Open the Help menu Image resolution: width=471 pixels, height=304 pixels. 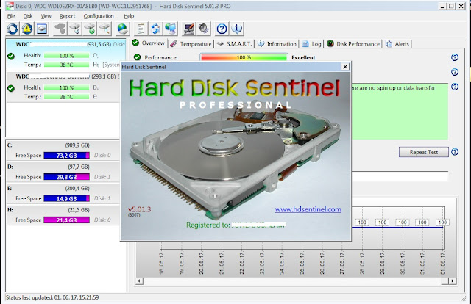tap(129, 16)
